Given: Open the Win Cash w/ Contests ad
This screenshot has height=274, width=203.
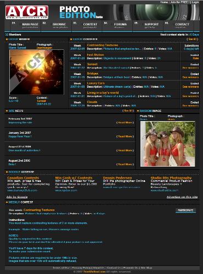Looking at the screenshot, I should pos(74,178).
